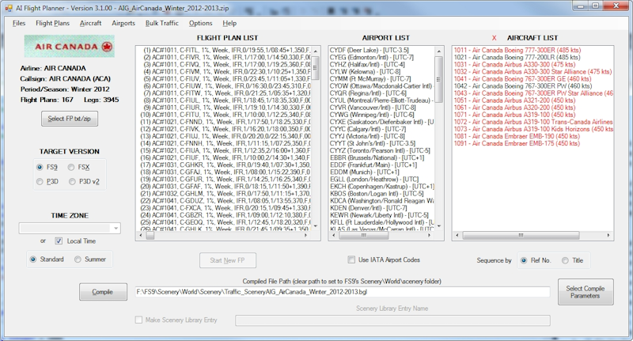Select FS9 target version

click(x=40, y=167)
